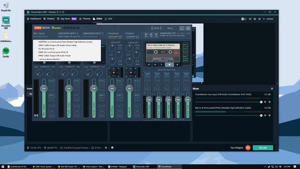The width and height of the screenshot is (300, 169).
Task: Click the Go Live button
Action: click(x=263, y=148)
